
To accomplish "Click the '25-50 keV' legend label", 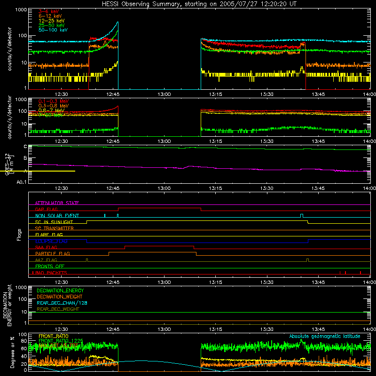I will pyautogui.click(x=51, y=25).
